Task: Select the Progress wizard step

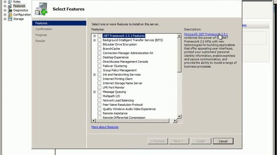Action: 41,35
